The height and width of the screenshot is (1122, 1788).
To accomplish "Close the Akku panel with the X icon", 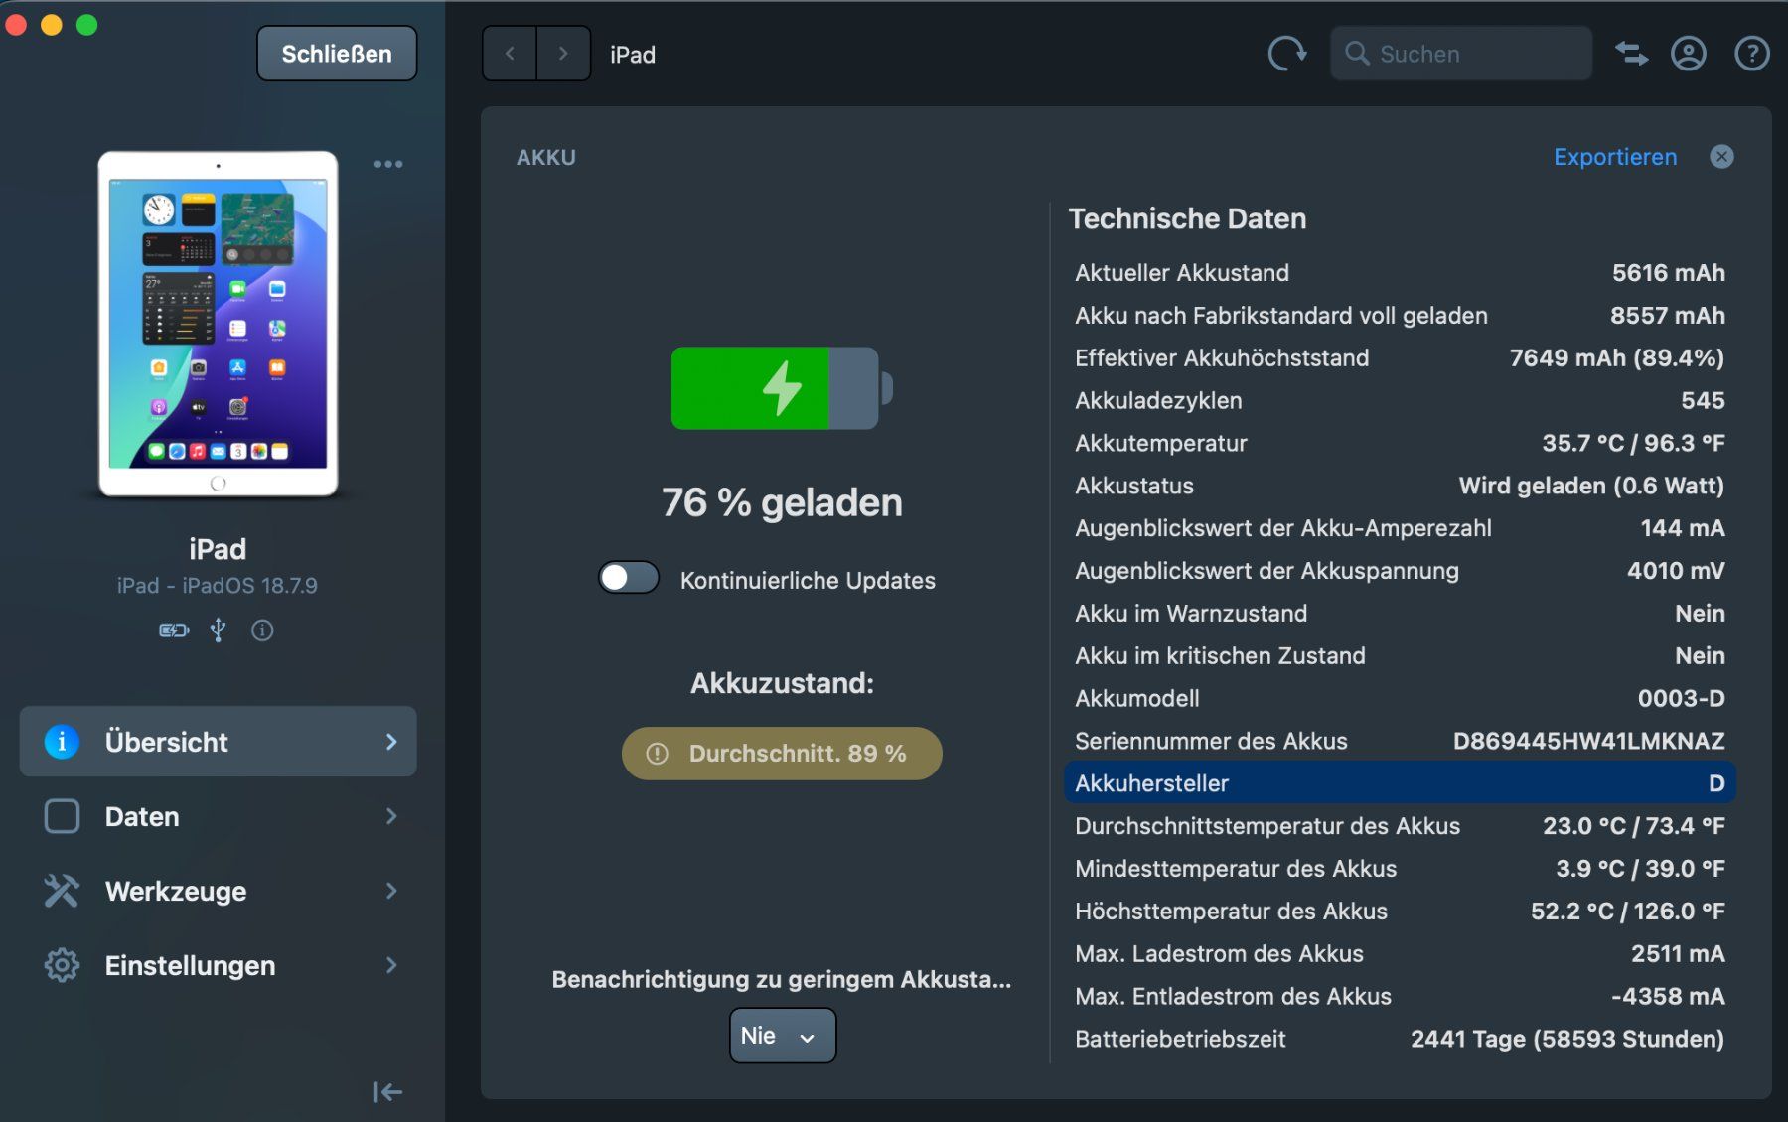I will point(1721,157).
